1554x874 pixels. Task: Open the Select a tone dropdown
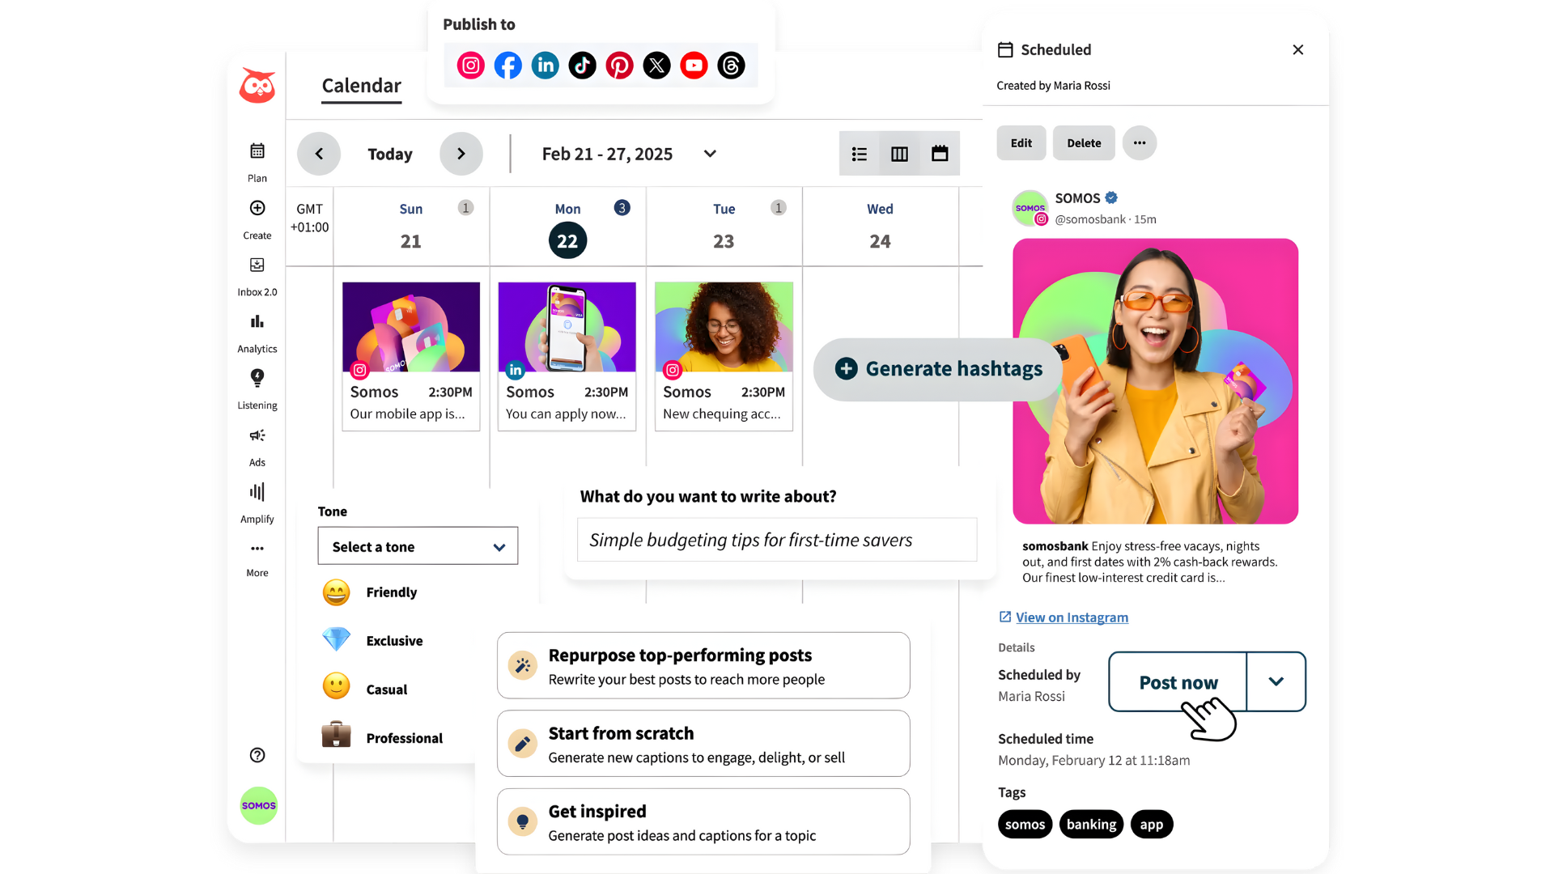point(418,547)
